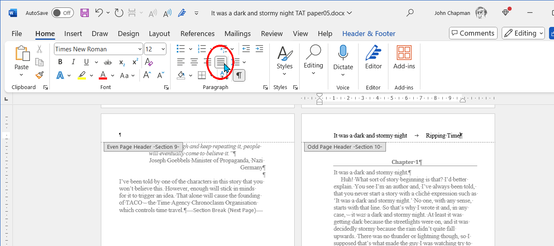Click the Increase Indent icon
Image resolution: width=554 pixels, height=246 pixels.
point(259,49)
